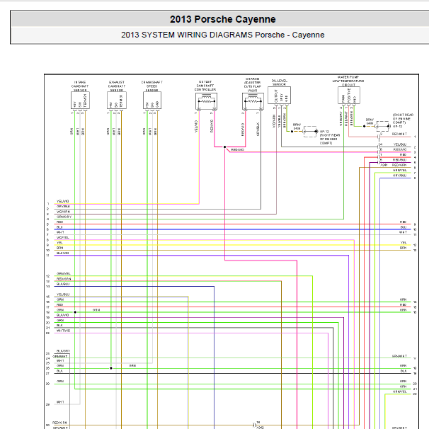
Task: Click the 'CRANKSHAFT SPEED SENSOR' label
Action: coord(151,86)
